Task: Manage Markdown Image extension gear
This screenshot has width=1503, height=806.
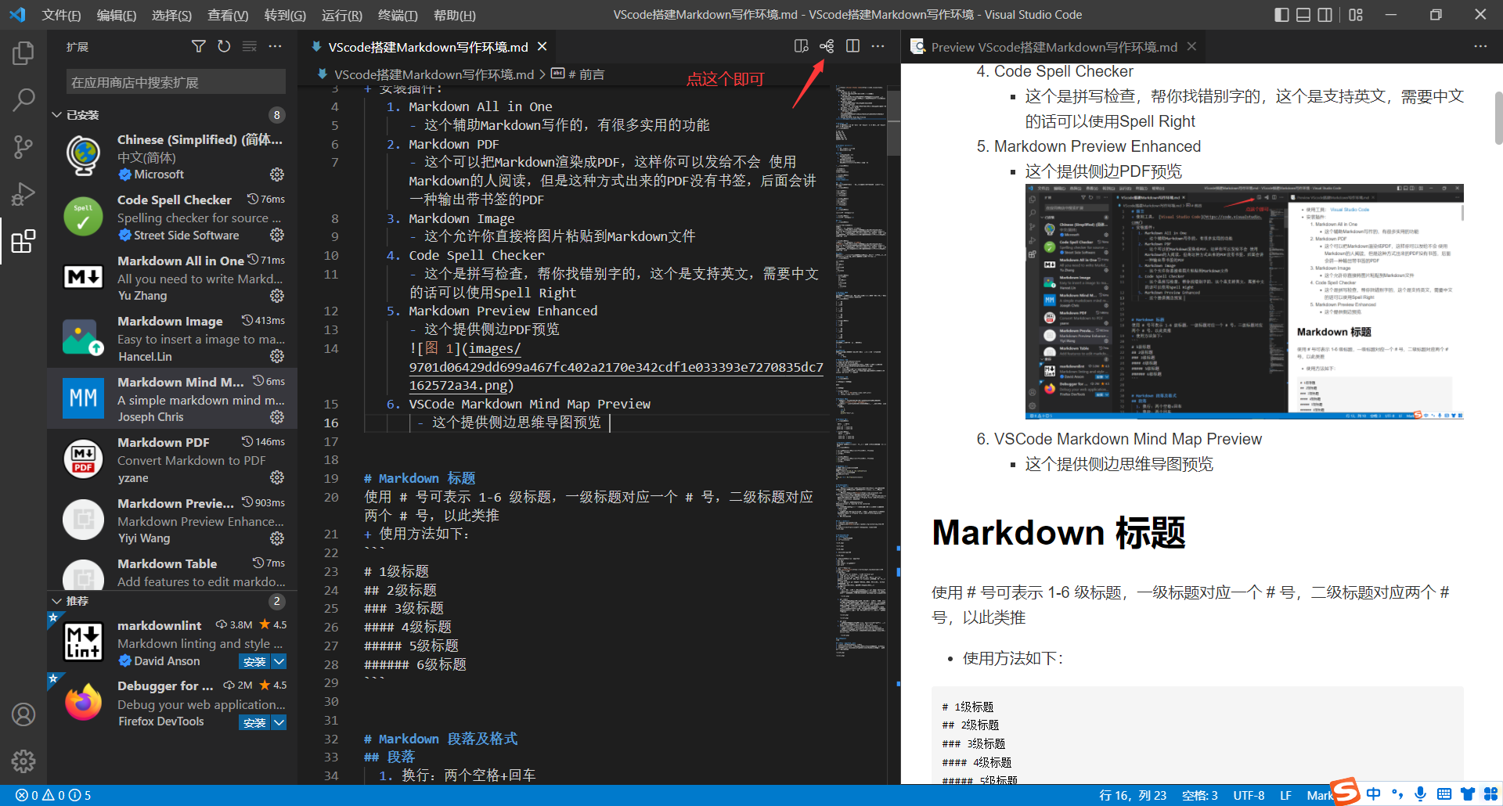Action: coord(277,356)
